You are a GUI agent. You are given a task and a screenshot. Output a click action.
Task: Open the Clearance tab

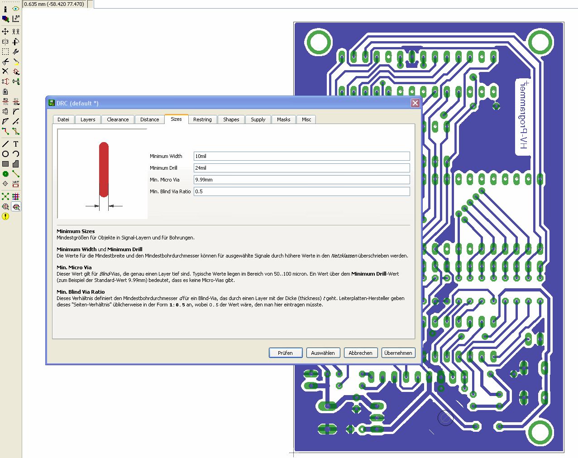pos(118,119)
